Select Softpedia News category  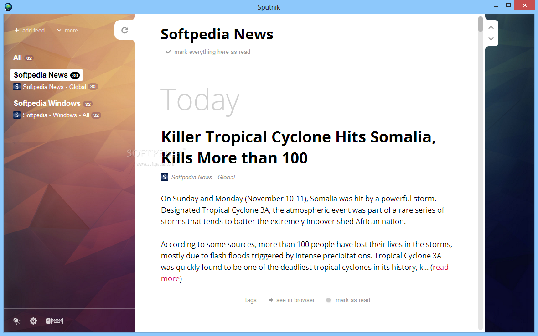[x=47, y=75]
